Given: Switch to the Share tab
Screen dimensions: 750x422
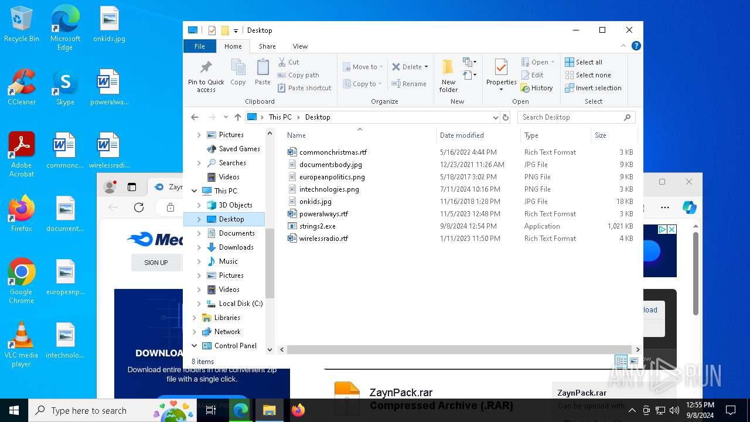Looking at the screenshot, I should pos(267,46).
